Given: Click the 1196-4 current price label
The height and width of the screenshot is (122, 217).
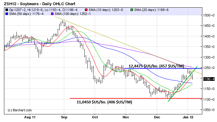Looking at the screenshot, I should [x=208, y=79].
